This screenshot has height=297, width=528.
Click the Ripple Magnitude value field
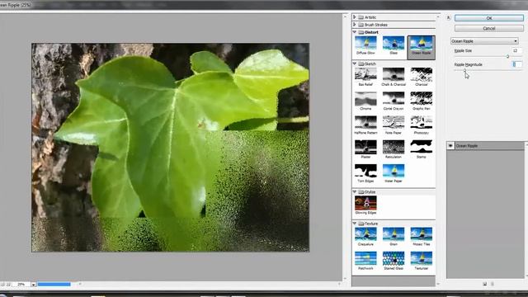click(517, 64)
